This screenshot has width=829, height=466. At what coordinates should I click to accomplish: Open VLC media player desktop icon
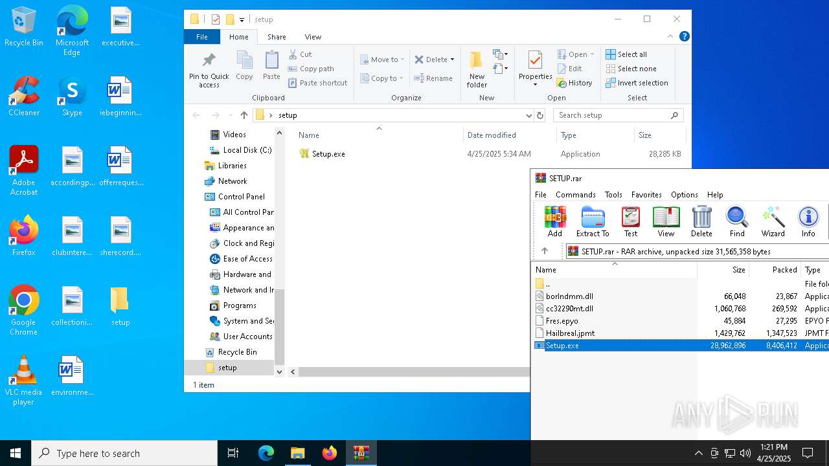tap(23, 381)
